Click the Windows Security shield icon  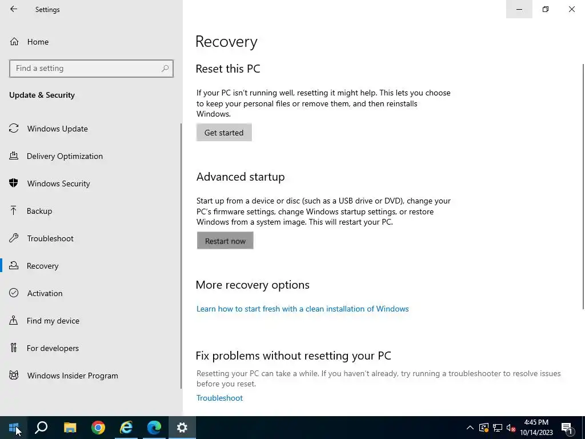(14, 183)
